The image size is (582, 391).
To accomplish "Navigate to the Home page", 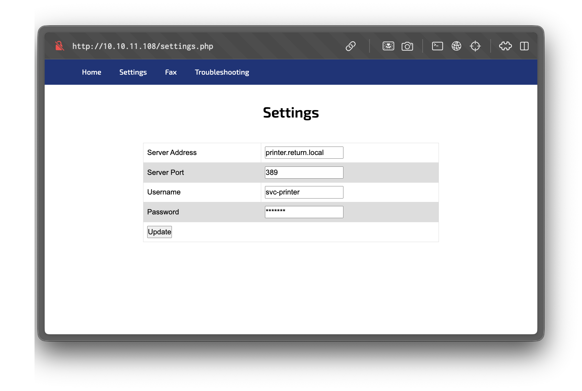I will coord(91,72).
